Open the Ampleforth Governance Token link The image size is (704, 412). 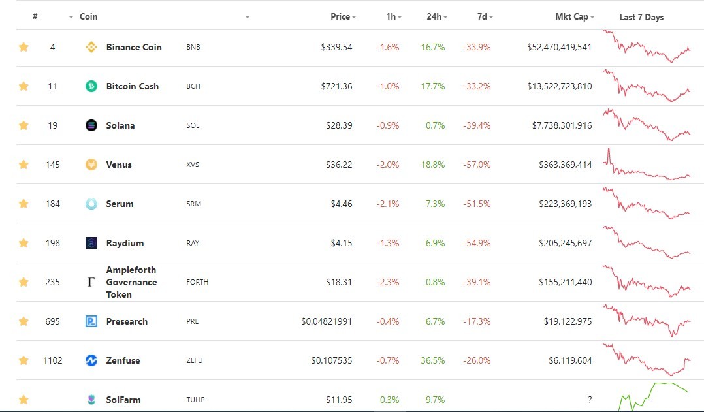(x=131, y=282)
